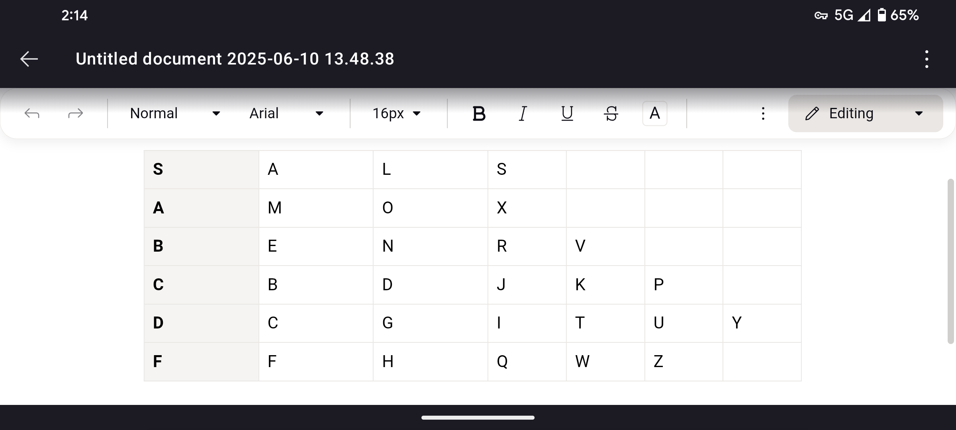956x430 pixels.
Task: Tap the battery status icon
Action: (x=882, y=15)
